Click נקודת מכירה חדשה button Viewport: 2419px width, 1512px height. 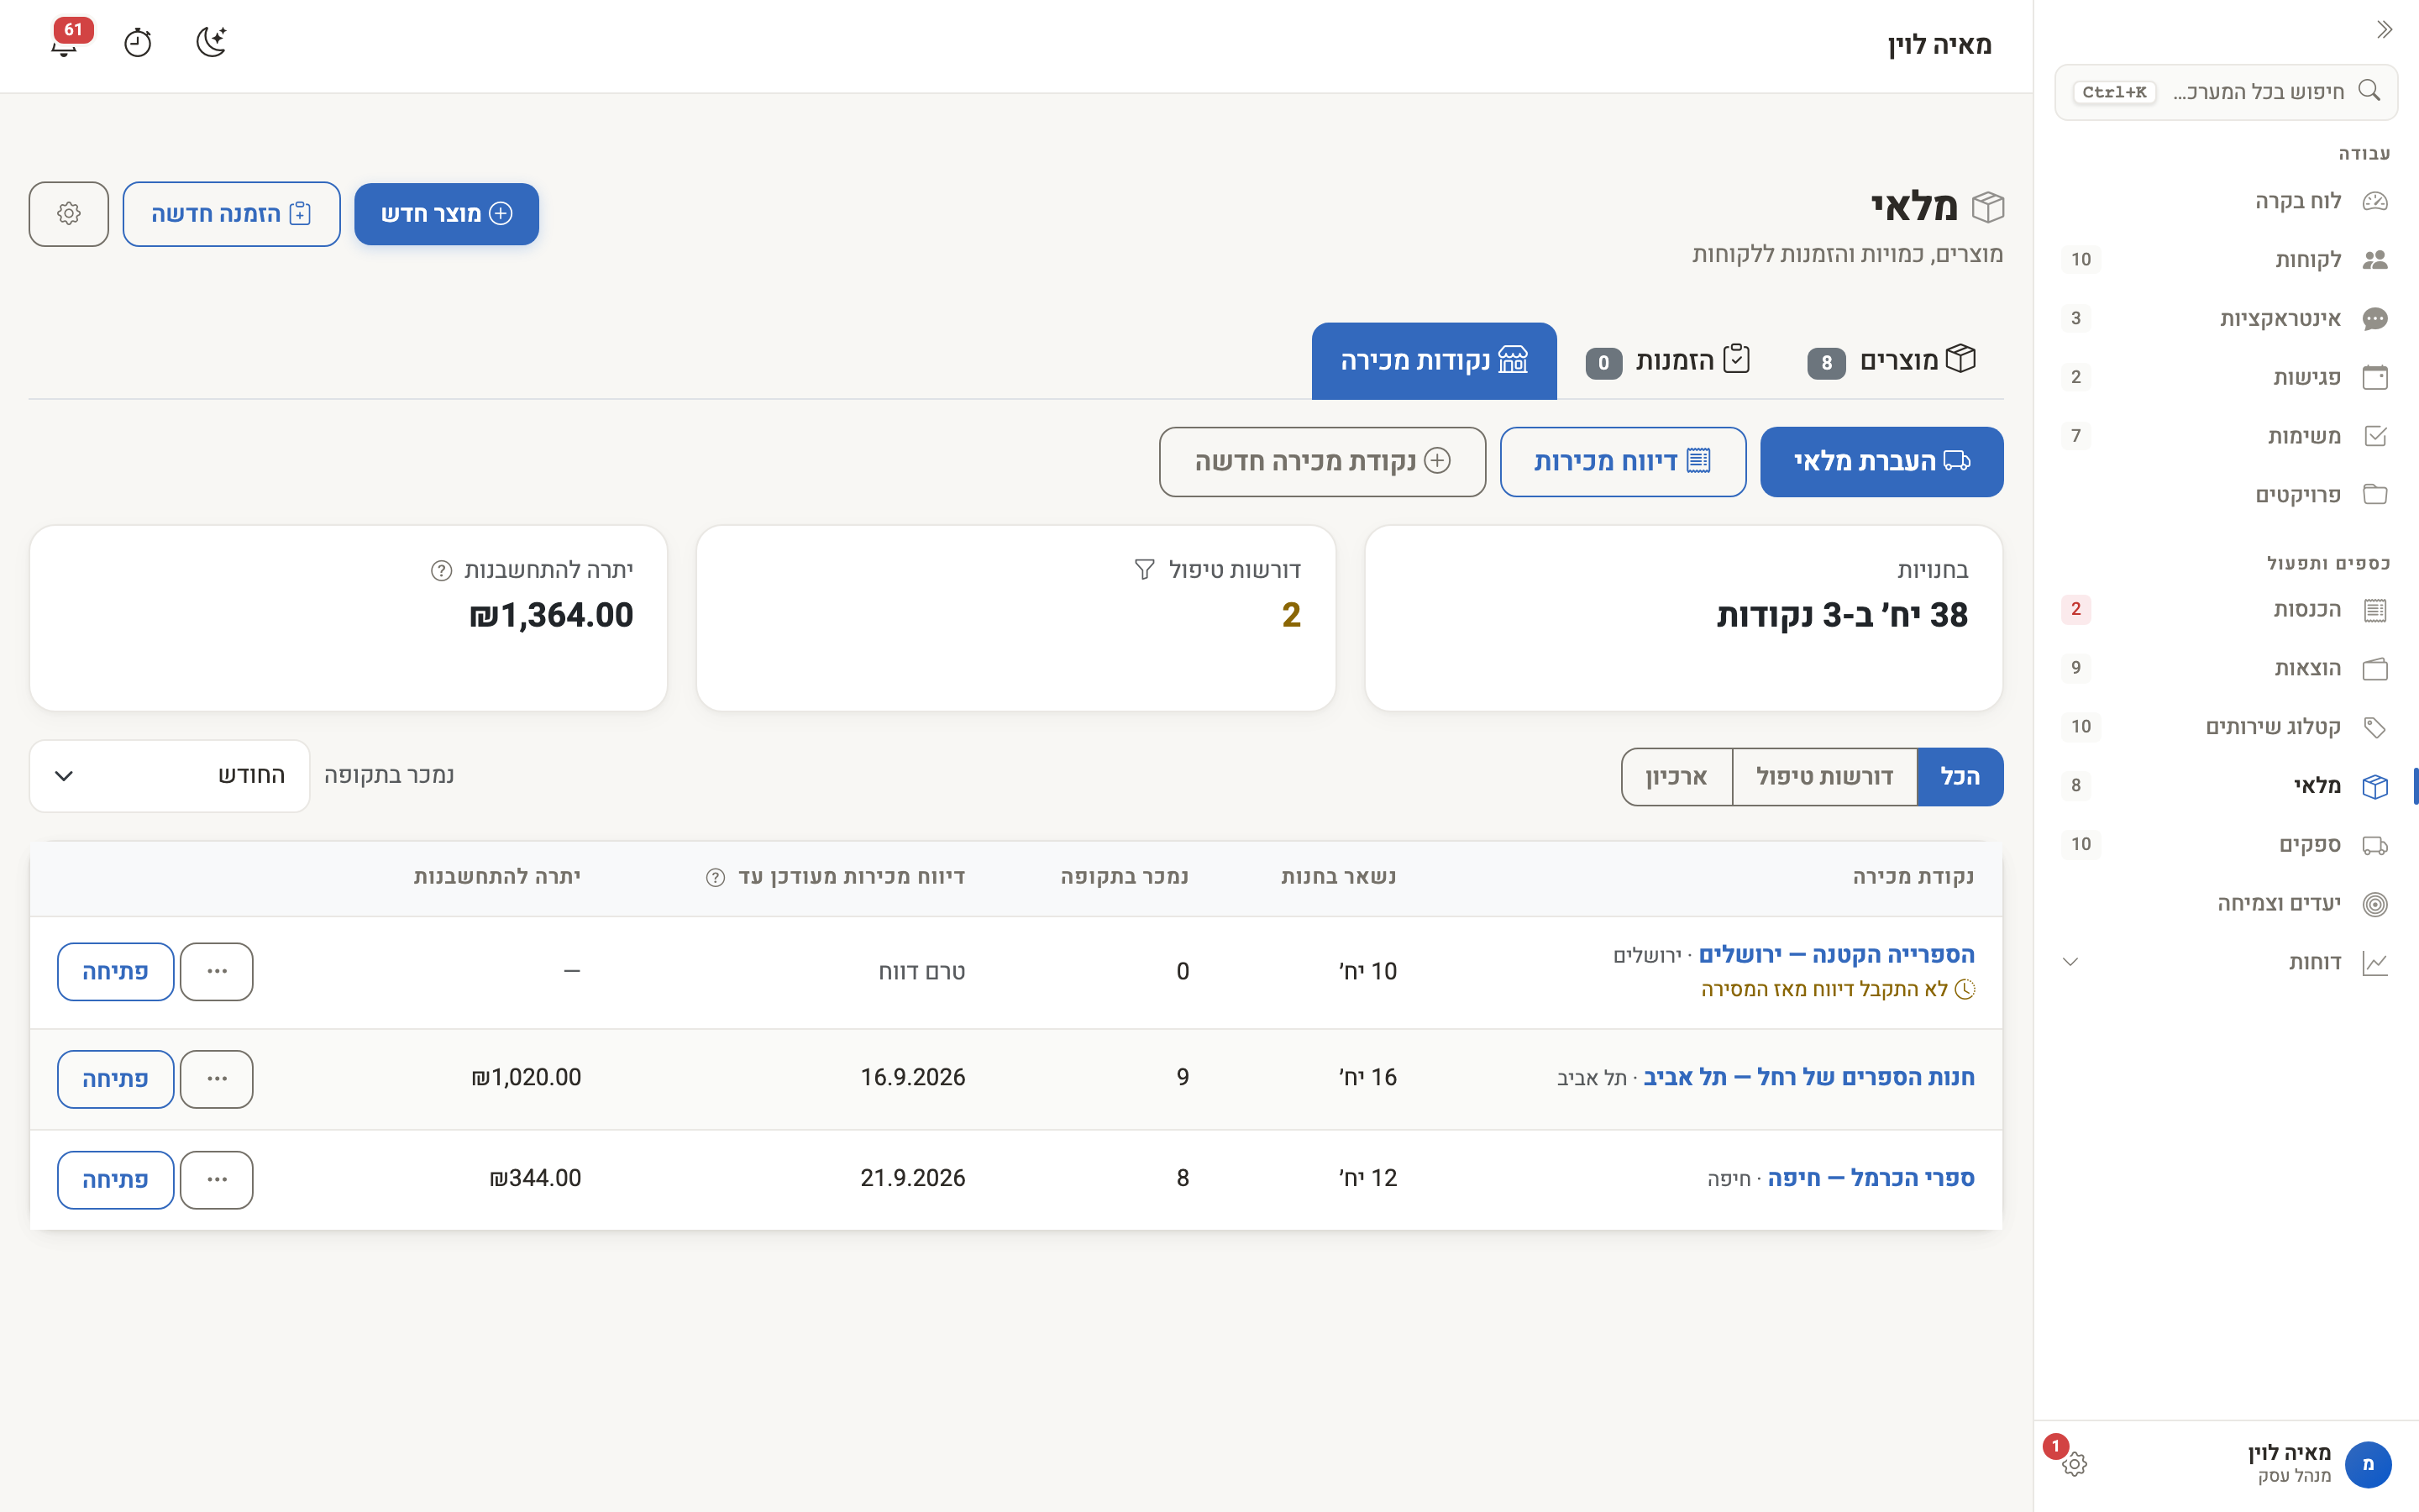point(1322,462)
